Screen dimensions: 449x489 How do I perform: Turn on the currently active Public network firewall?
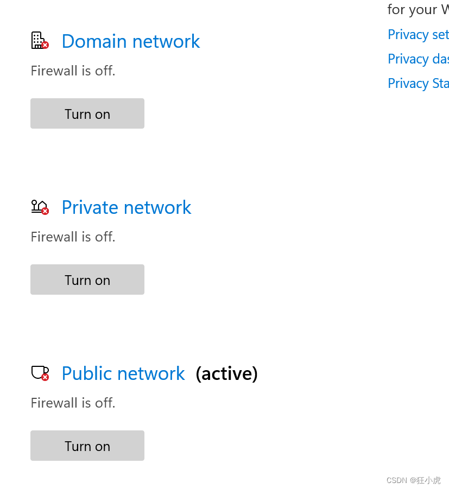[87, 446]
